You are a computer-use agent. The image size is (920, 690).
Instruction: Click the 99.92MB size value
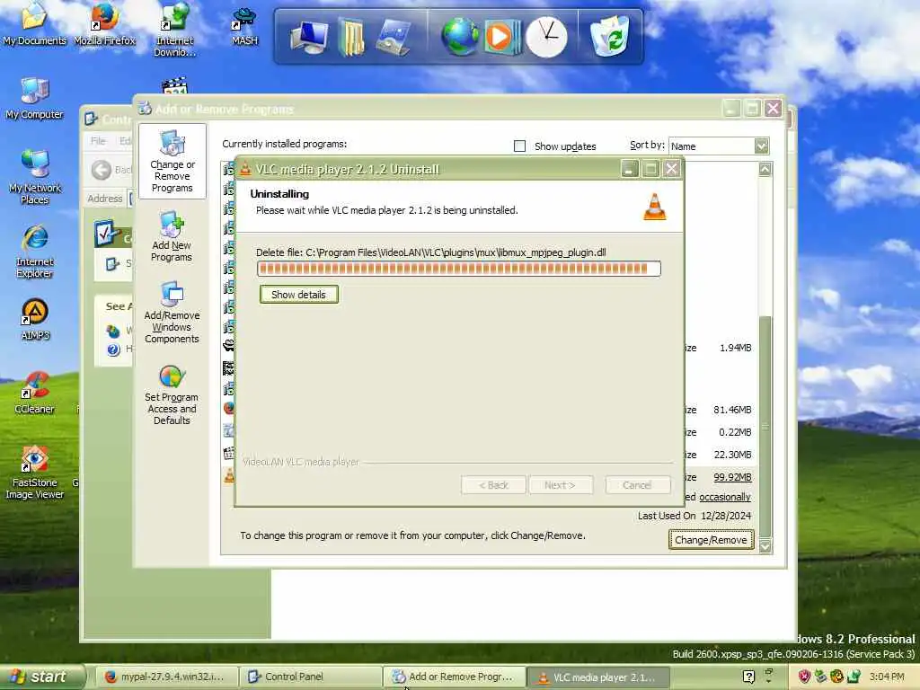(x=732, y=477)
